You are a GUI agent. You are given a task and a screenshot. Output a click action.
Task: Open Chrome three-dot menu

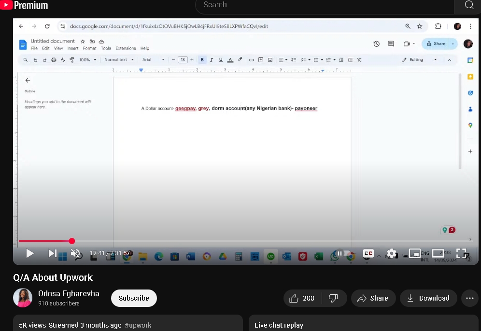(x=470, y=27)
